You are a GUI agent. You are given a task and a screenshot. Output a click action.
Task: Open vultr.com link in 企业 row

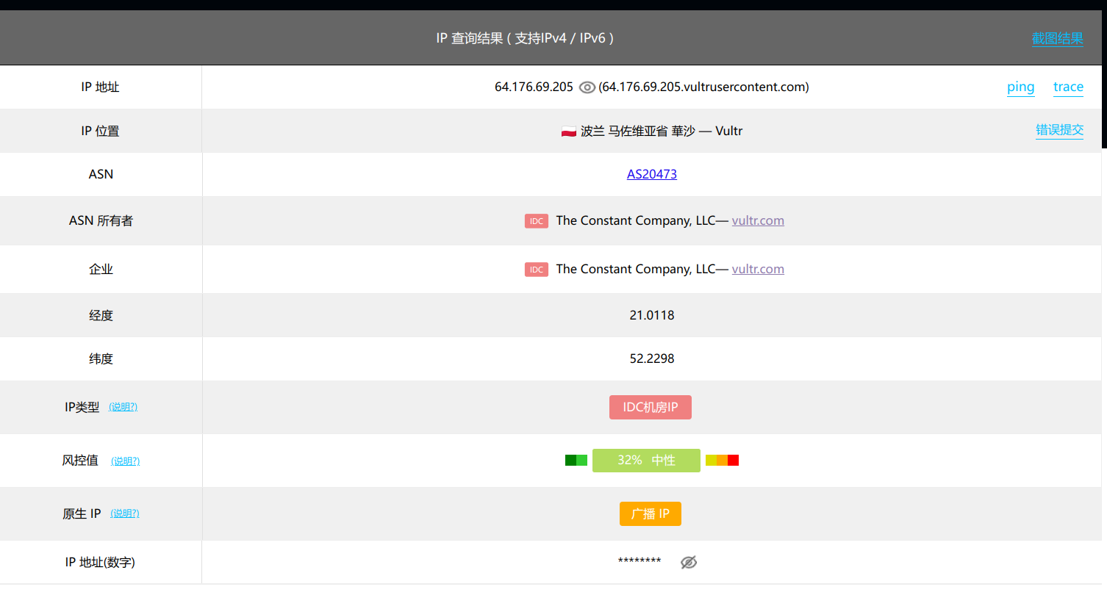[758, 269]
